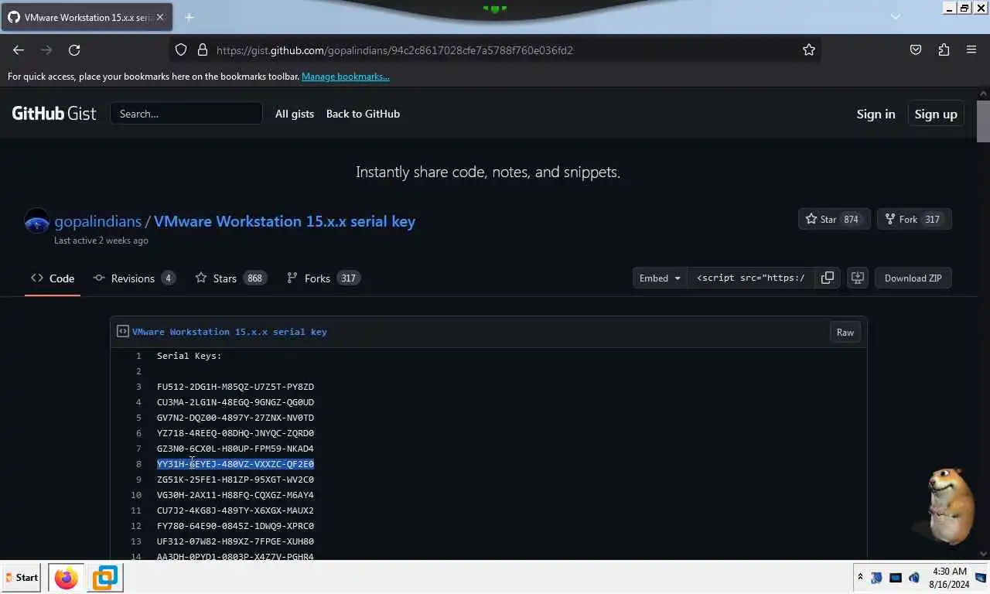Click the Sign up button

[x=936, y=114]
